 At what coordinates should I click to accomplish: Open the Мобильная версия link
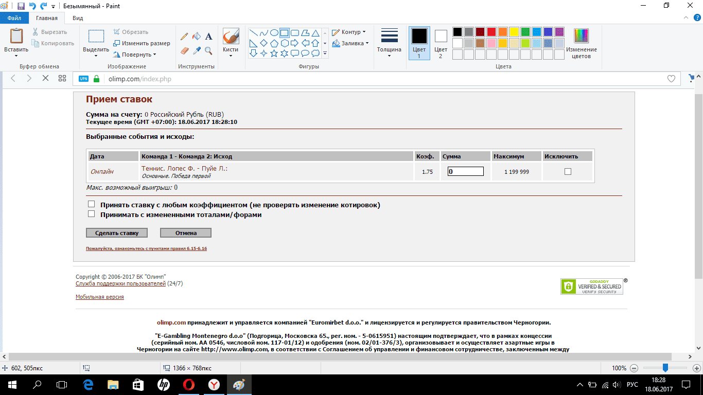coord(99,297)
